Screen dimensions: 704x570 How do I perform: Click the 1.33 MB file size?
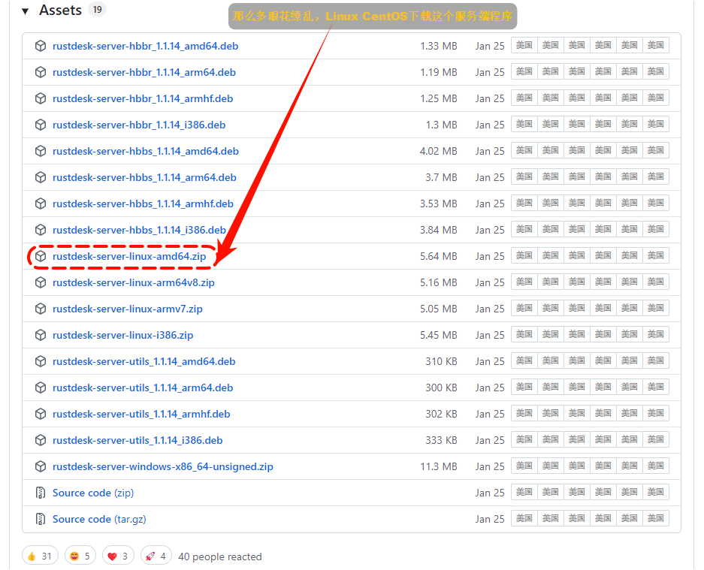438,46
